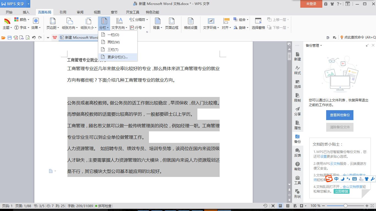Redo with the quick toolbar arrow
Viewport: 376px width, 211px height.
click(40, 38)
